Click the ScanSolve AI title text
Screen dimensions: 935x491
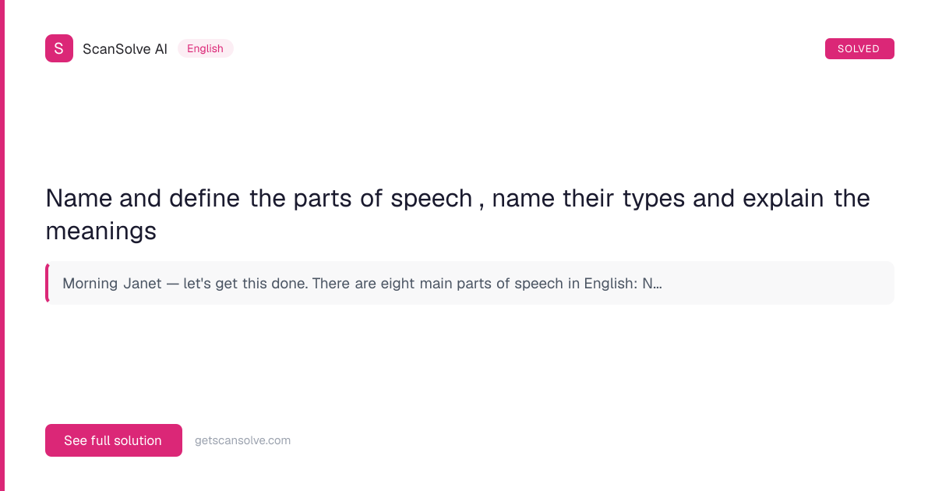pos(125,48)
